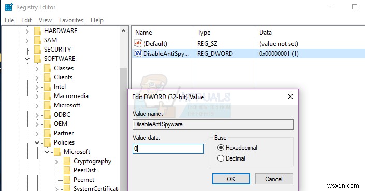Expand the Cryptography key

(x=57, y=161)
